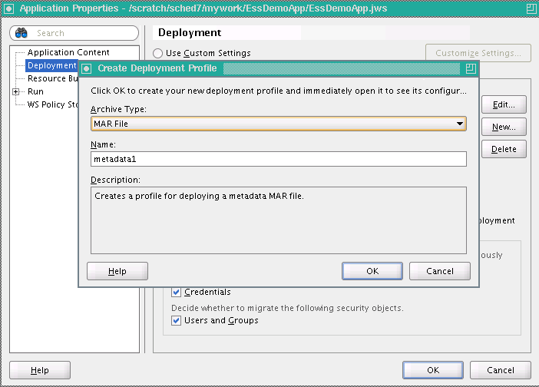Click the Application Properties title bar icon
Screen dimensions: 539x387
[8, 8]
